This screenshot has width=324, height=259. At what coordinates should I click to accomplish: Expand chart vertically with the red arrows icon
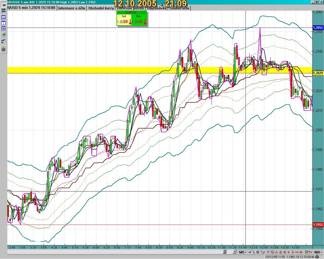(285, 252)
